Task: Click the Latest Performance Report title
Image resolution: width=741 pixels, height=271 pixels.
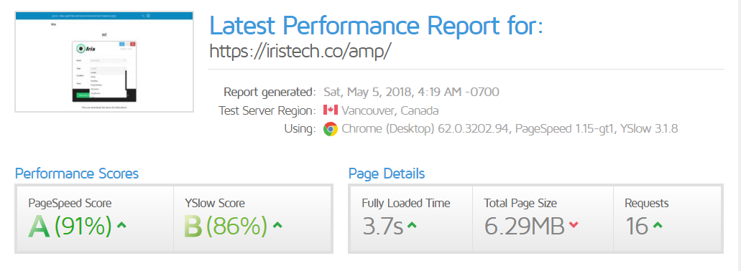Action: pos(376,25)
